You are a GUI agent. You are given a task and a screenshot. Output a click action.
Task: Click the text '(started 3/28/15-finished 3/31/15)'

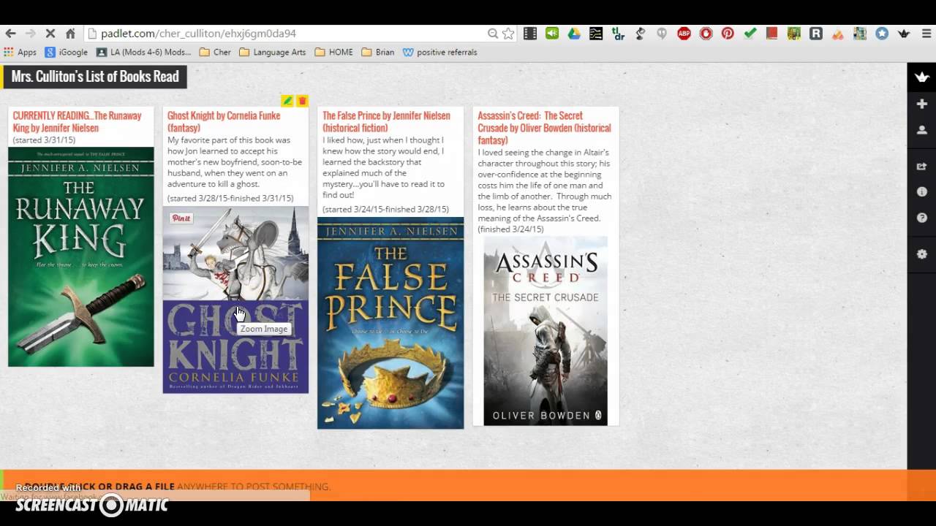pyautogui.click(x=230, y=199)
